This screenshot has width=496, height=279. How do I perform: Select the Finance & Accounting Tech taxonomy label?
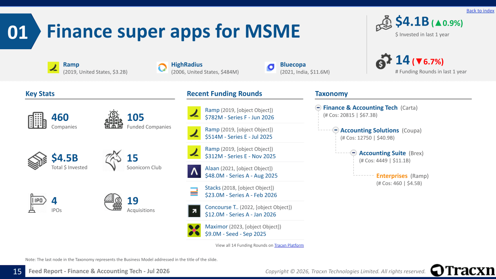[x=360, y=108]
